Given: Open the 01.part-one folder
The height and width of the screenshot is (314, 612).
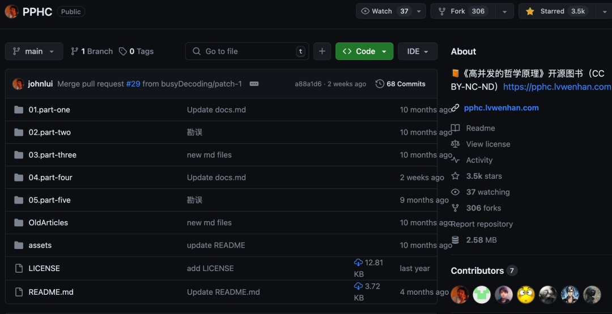Looking at the screenshot, I should point(49,110).
